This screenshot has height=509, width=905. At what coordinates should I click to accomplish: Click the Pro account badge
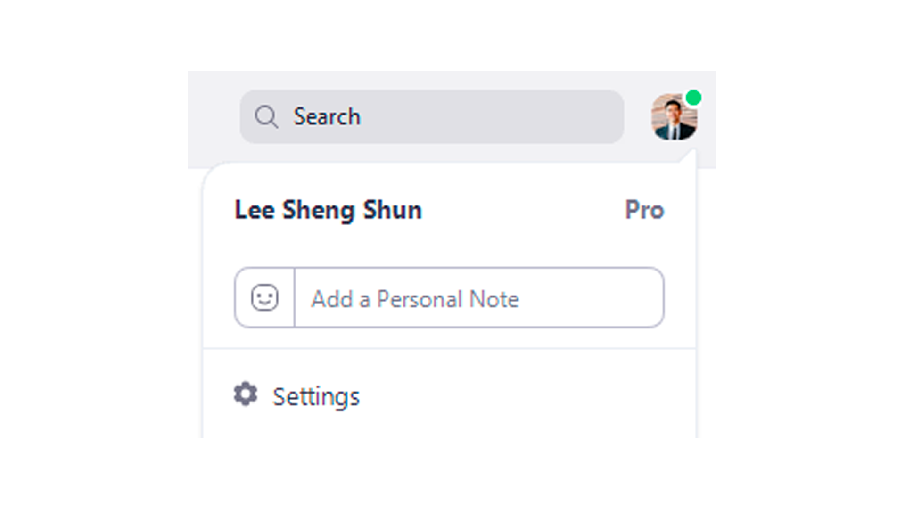(x=644, y=210)
